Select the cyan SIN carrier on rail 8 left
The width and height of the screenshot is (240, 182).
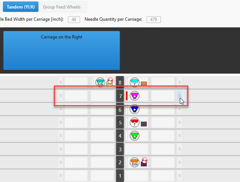click(x=100, y=82)
